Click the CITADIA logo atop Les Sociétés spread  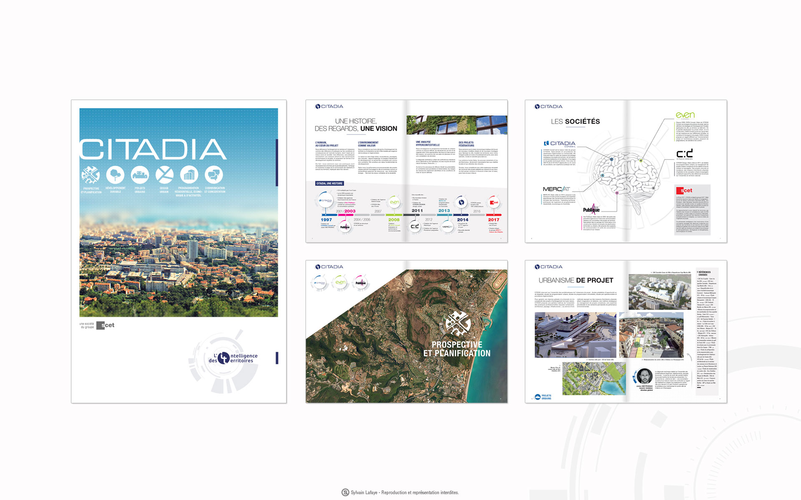click(549, 106)
